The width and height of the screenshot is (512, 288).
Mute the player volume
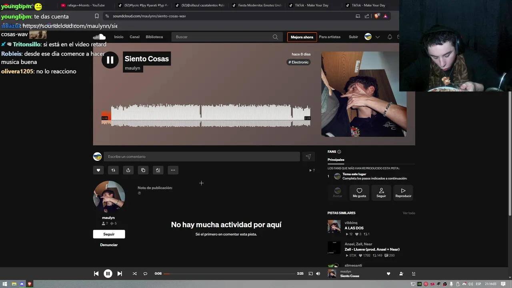pyautogui.click(x=318, y=274)
